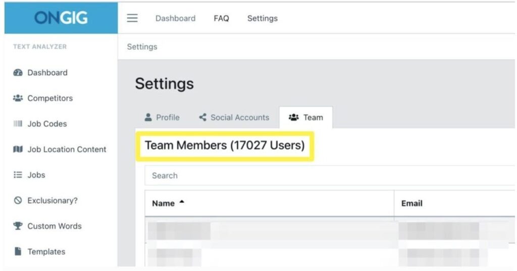The height and width of the screenshot is (271, 517).
Task: Open the Exclusionary? section
Action: point(52,200)
